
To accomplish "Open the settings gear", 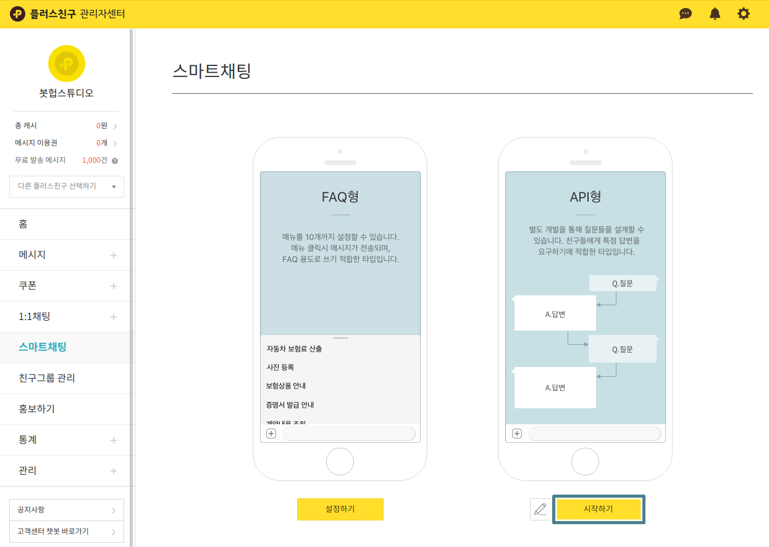I will tap(744, 14).
